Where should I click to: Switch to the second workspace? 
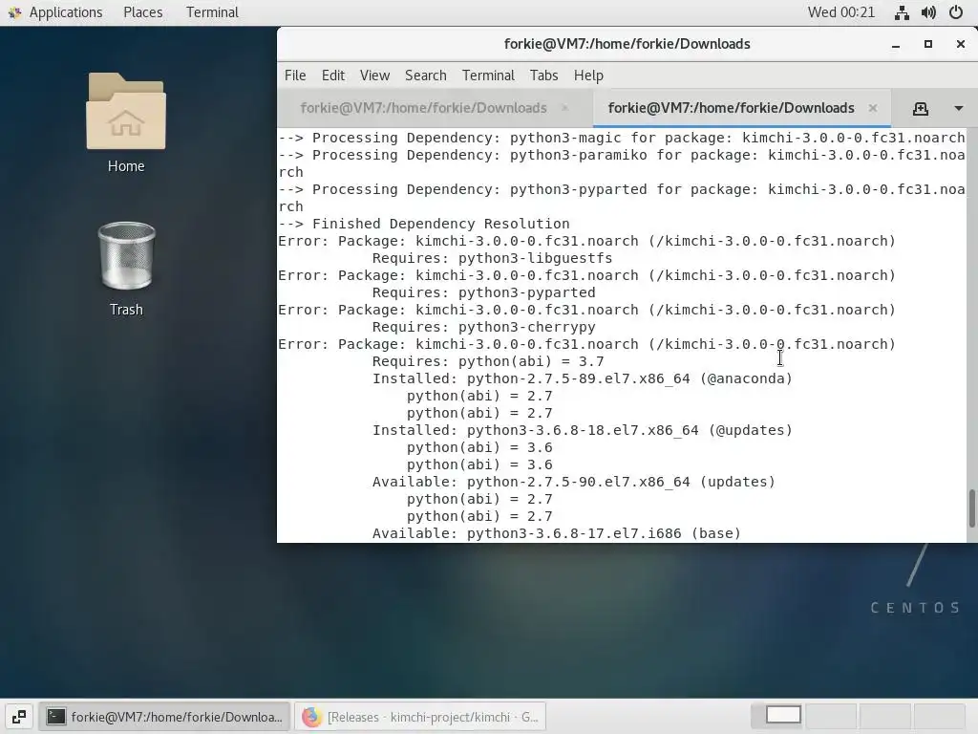(x=832, y=716)
